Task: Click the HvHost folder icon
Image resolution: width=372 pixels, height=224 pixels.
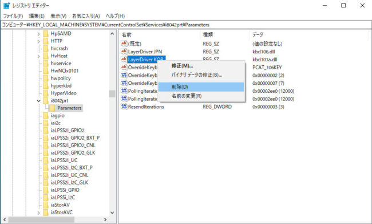Action: pyautogui.click(x=46, y=56)
